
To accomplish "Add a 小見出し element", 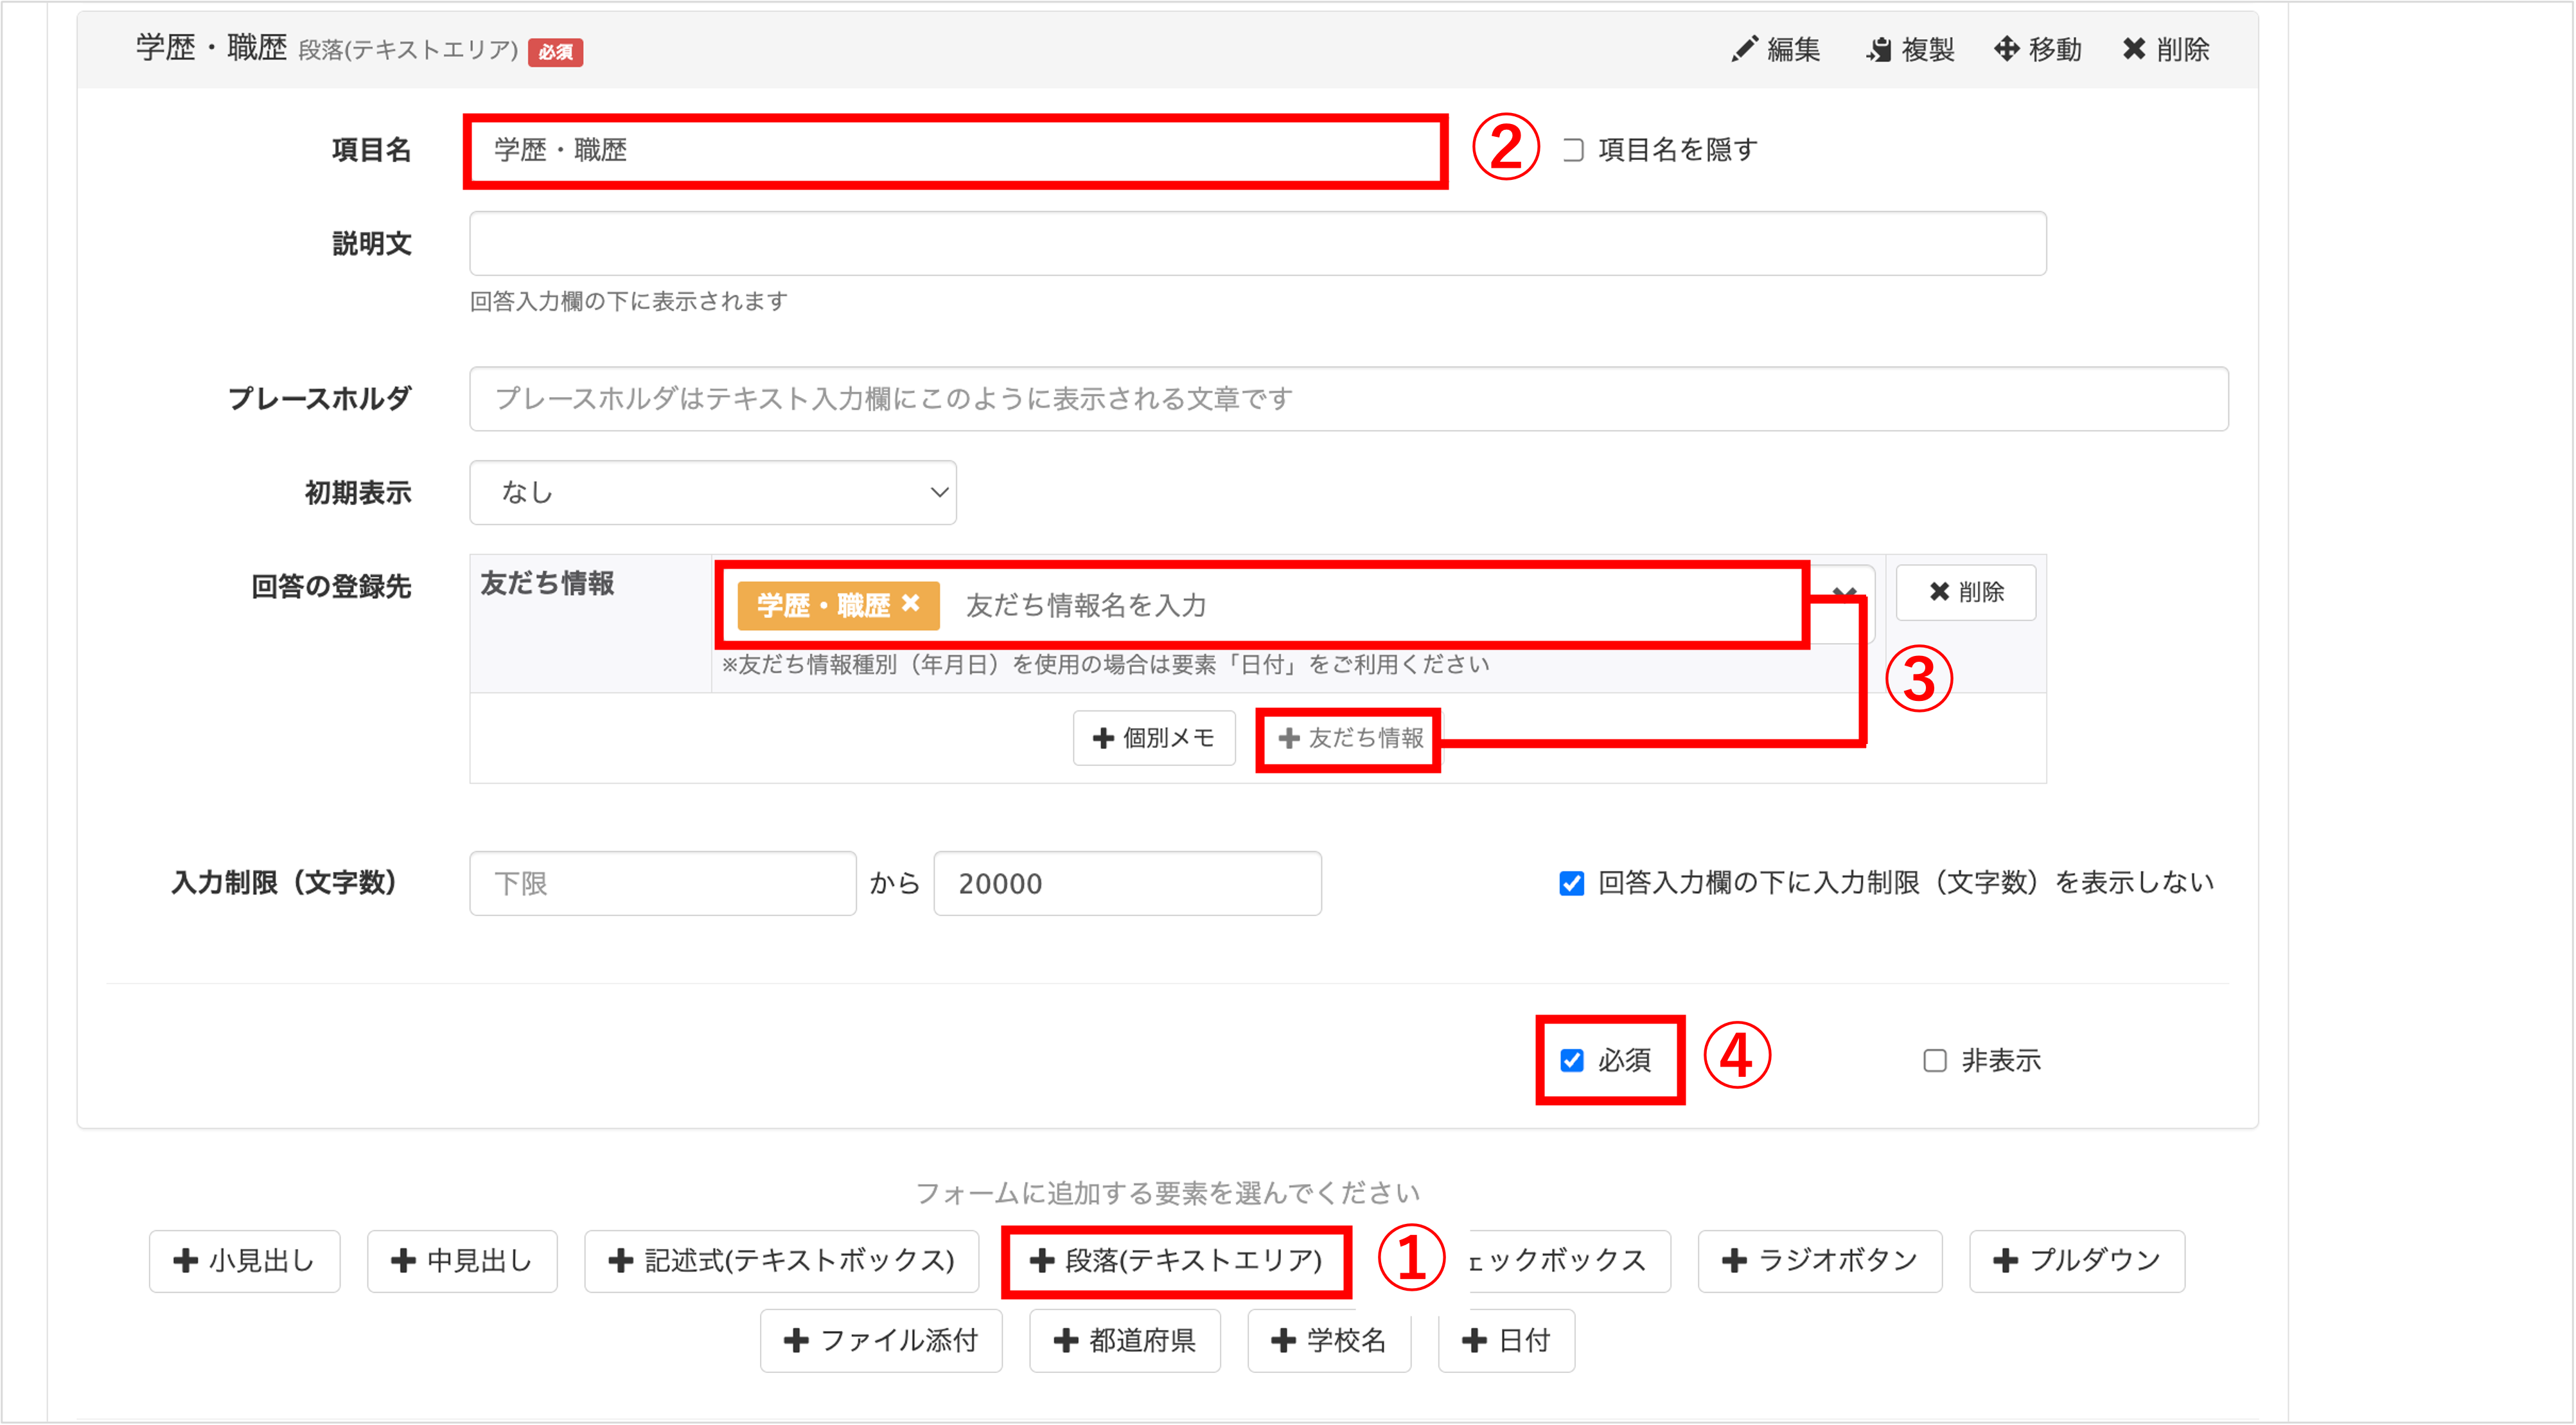I will tap(244, 1261).
